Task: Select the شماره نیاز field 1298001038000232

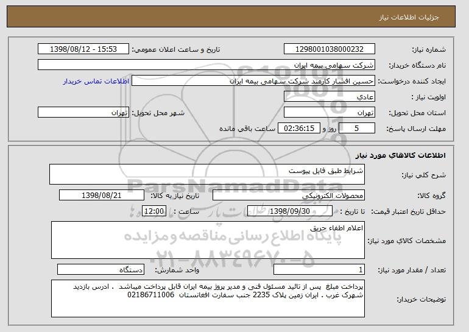Action: (x=330, y=49)
